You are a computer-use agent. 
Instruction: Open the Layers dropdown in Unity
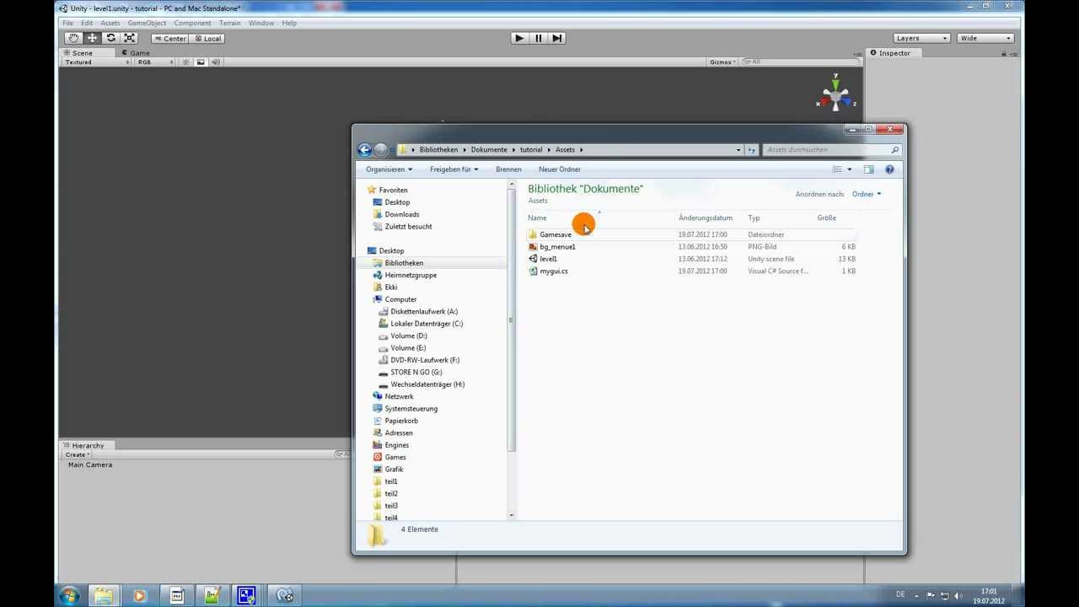coord(921,38)
